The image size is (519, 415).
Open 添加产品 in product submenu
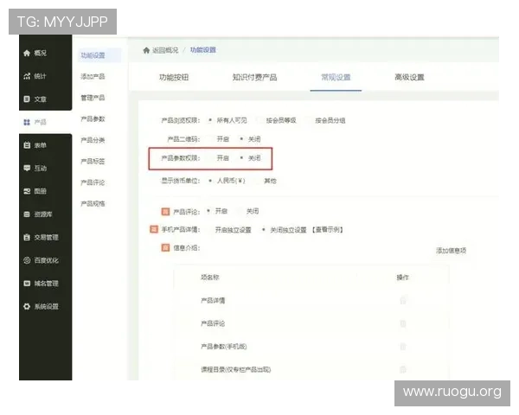coord(93,76)
